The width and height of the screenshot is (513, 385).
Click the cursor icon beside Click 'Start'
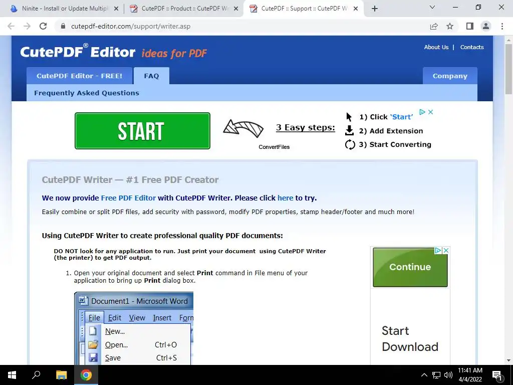(349, 117)
